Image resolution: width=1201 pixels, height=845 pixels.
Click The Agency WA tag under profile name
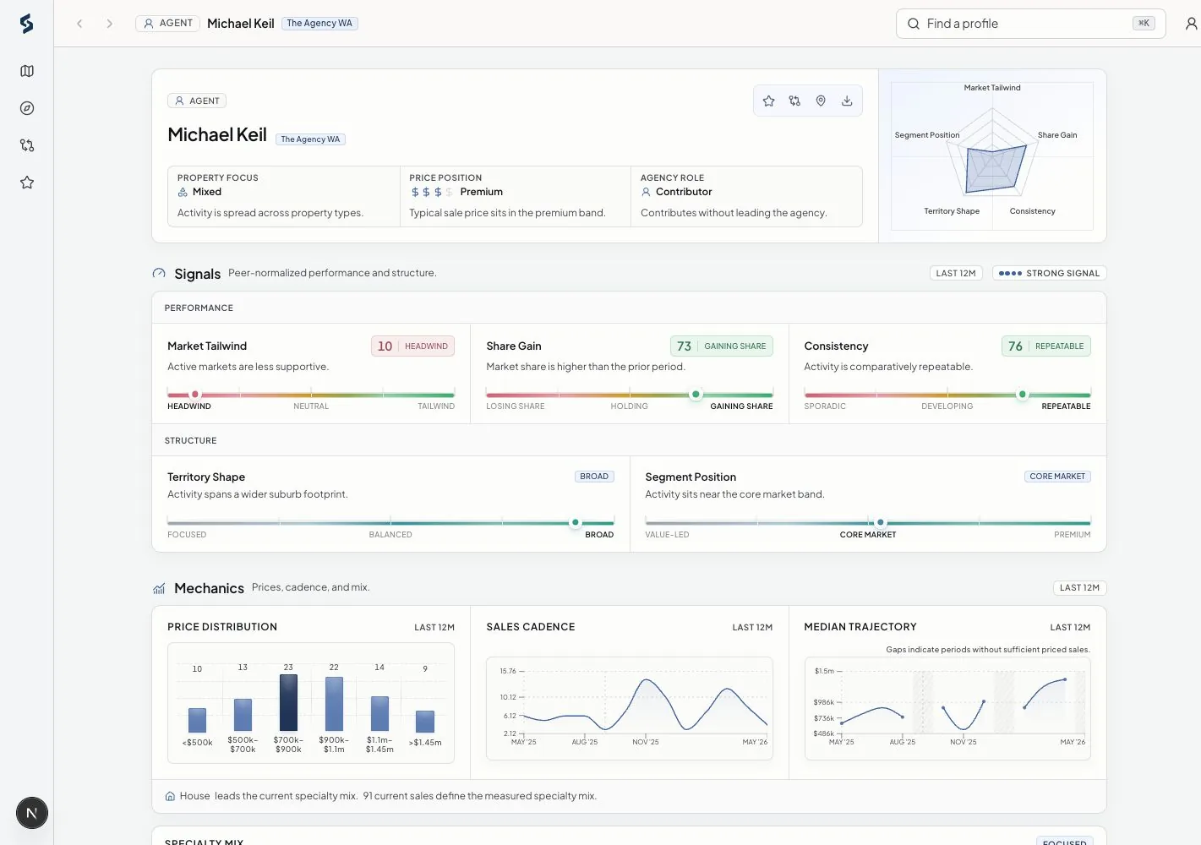[310, 139]
